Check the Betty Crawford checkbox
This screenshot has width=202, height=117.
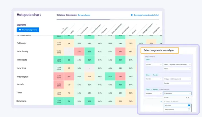189,110
